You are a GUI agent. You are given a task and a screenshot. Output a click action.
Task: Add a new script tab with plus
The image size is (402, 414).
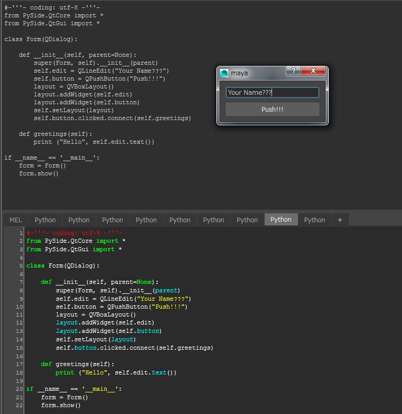tap(340, 220)
